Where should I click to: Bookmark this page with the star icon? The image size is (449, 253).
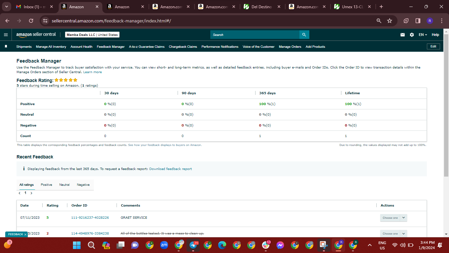(390, 21)
